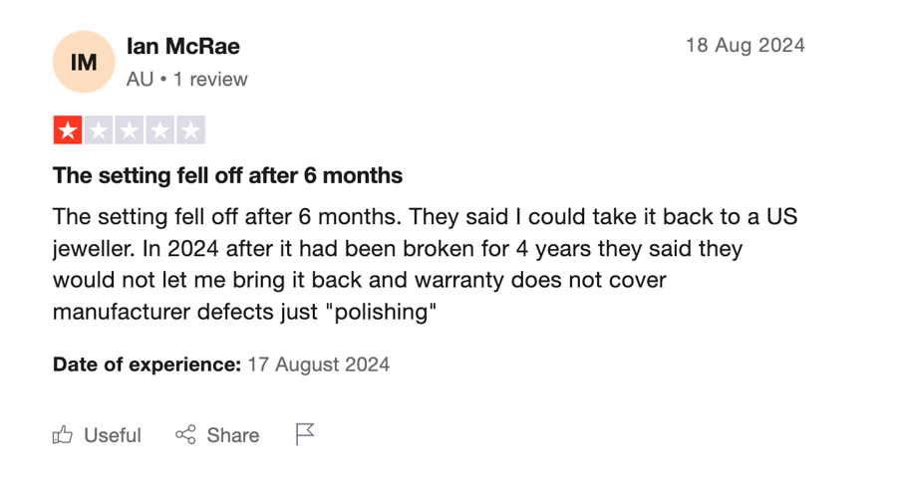The image size is (897, 484).
Task: Click the fifth grey star
Action: click(x=191, y=130)
